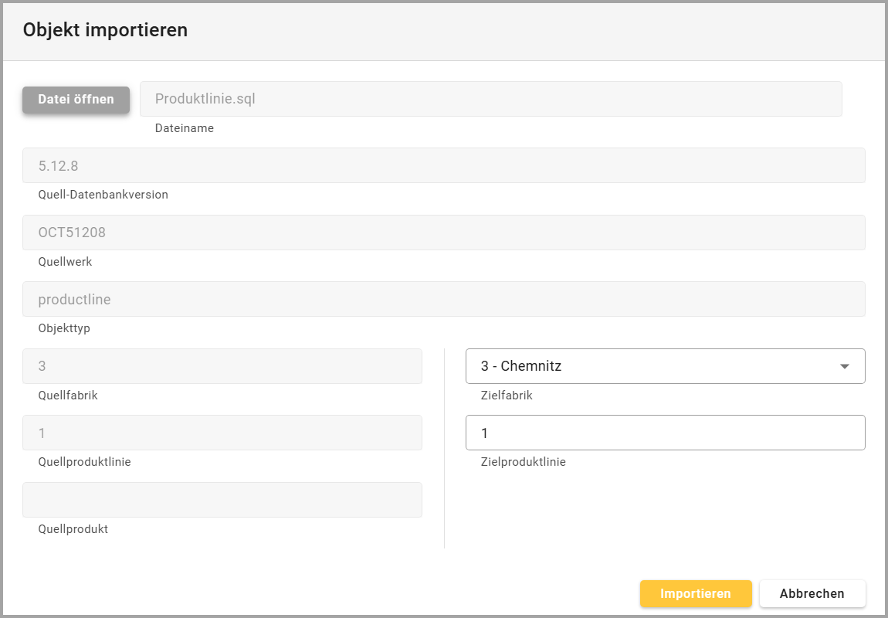Click the 'Objekt importieren' dialog title

coord(105,30)
